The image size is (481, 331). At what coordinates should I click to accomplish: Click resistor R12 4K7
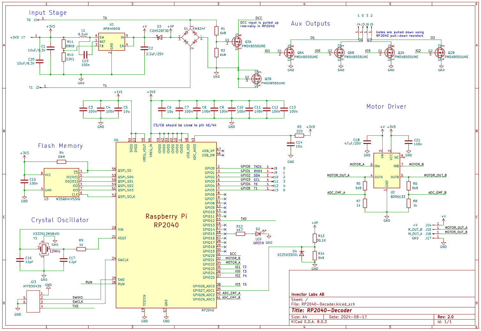click(240, 234)
